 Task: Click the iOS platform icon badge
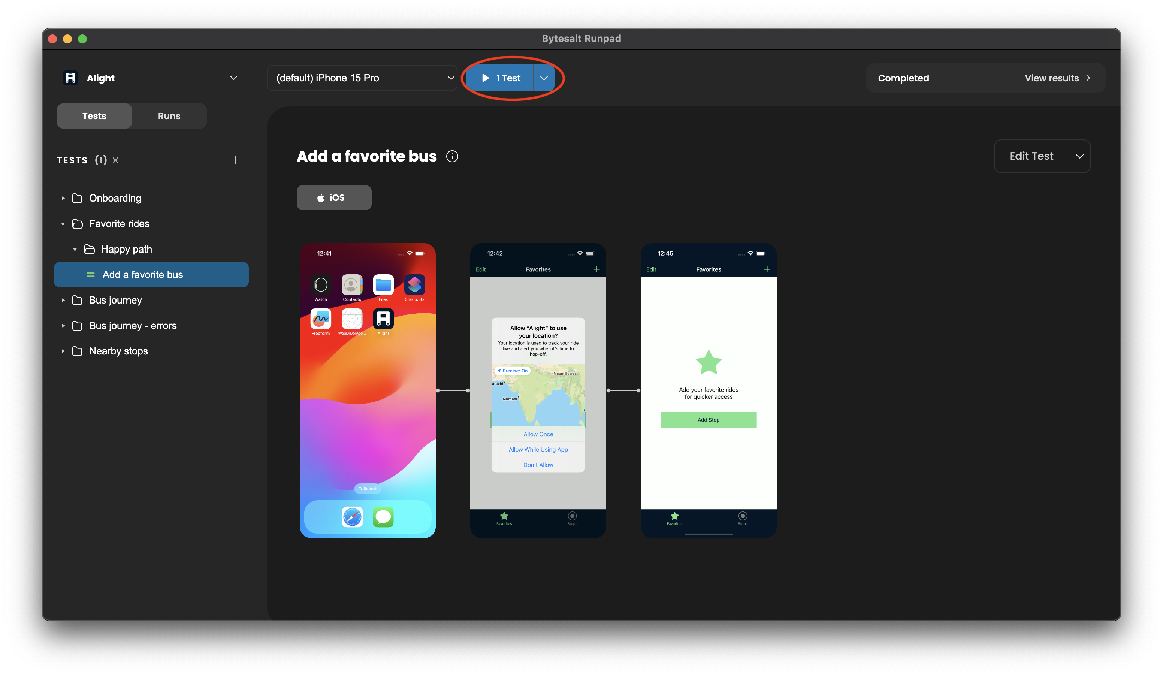334,197
